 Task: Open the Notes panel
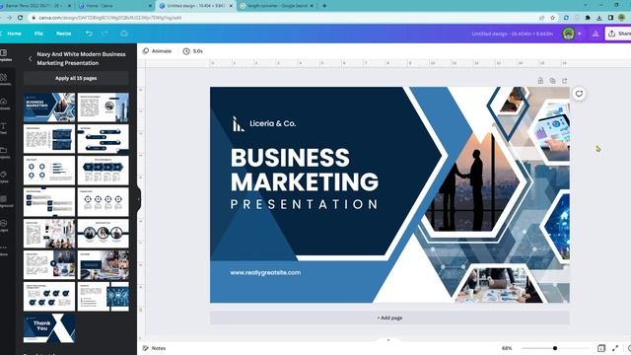(x=154, y=348)
